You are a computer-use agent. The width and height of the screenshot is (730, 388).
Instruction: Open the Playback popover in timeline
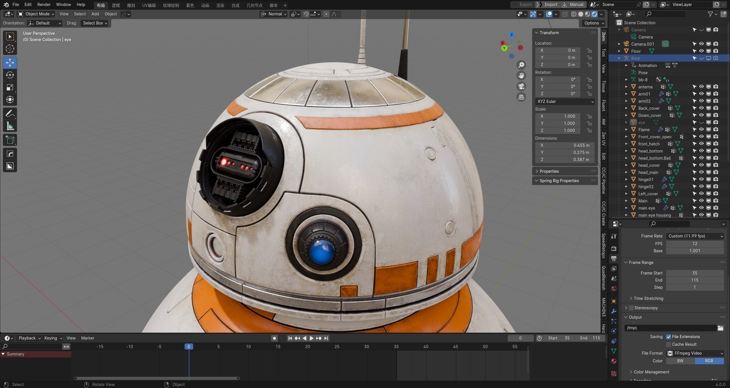pos(29,338)
